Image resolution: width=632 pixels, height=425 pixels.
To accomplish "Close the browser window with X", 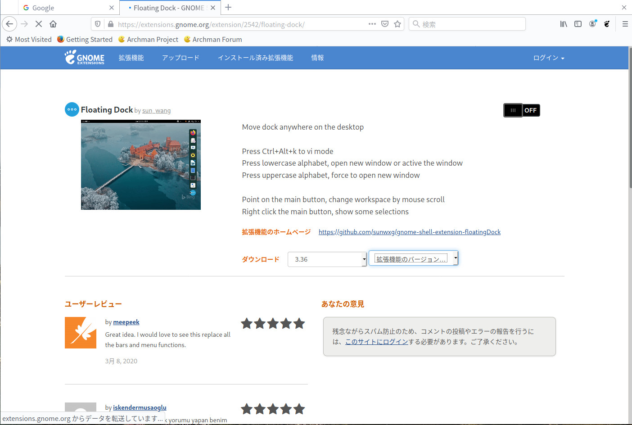I will pyautogui.click(x=624, y=7).
